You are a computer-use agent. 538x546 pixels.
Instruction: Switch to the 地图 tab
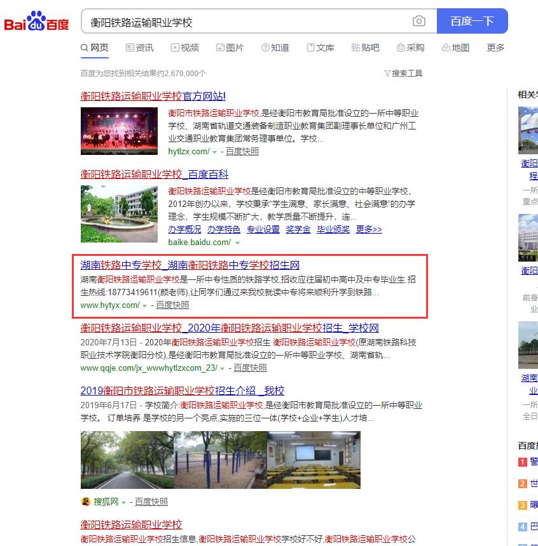click(456, 48)
